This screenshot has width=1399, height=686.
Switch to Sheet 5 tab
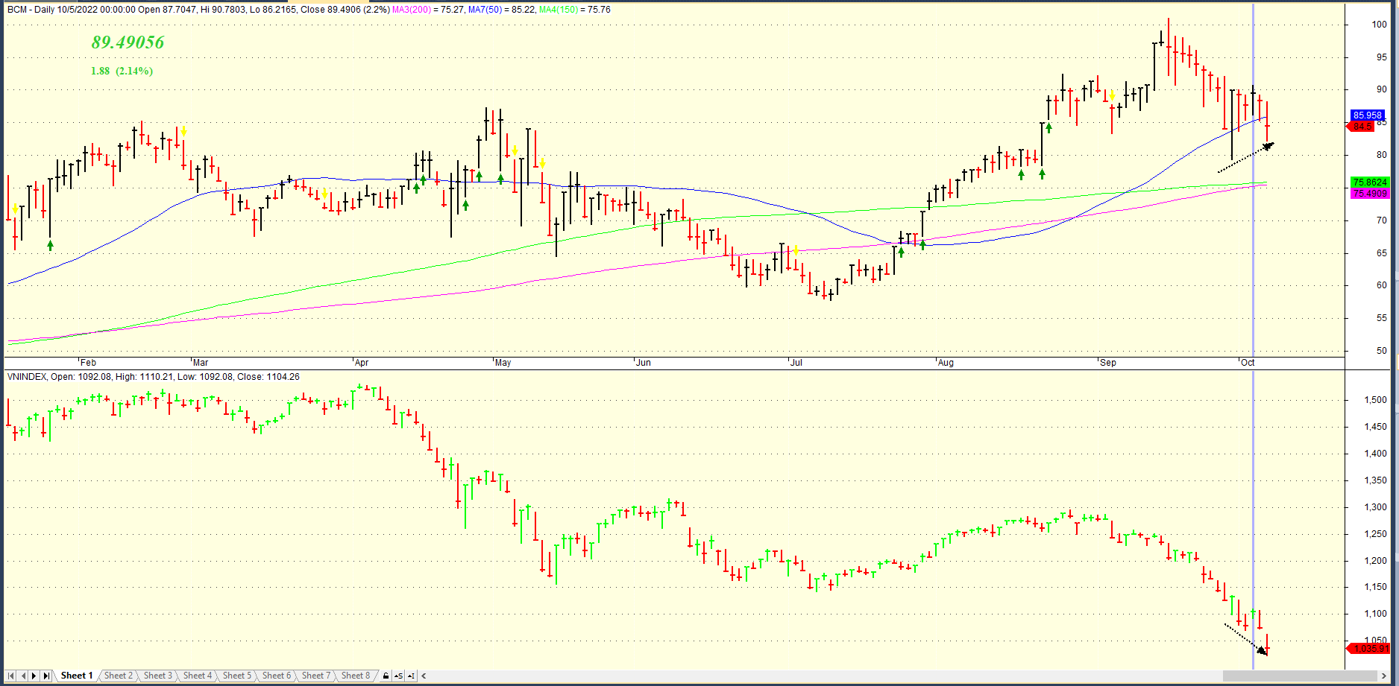coord(237,676)
